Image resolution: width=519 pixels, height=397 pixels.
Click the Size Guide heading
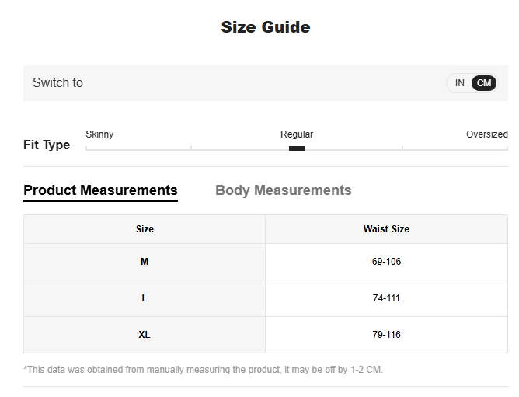(266, 27)
